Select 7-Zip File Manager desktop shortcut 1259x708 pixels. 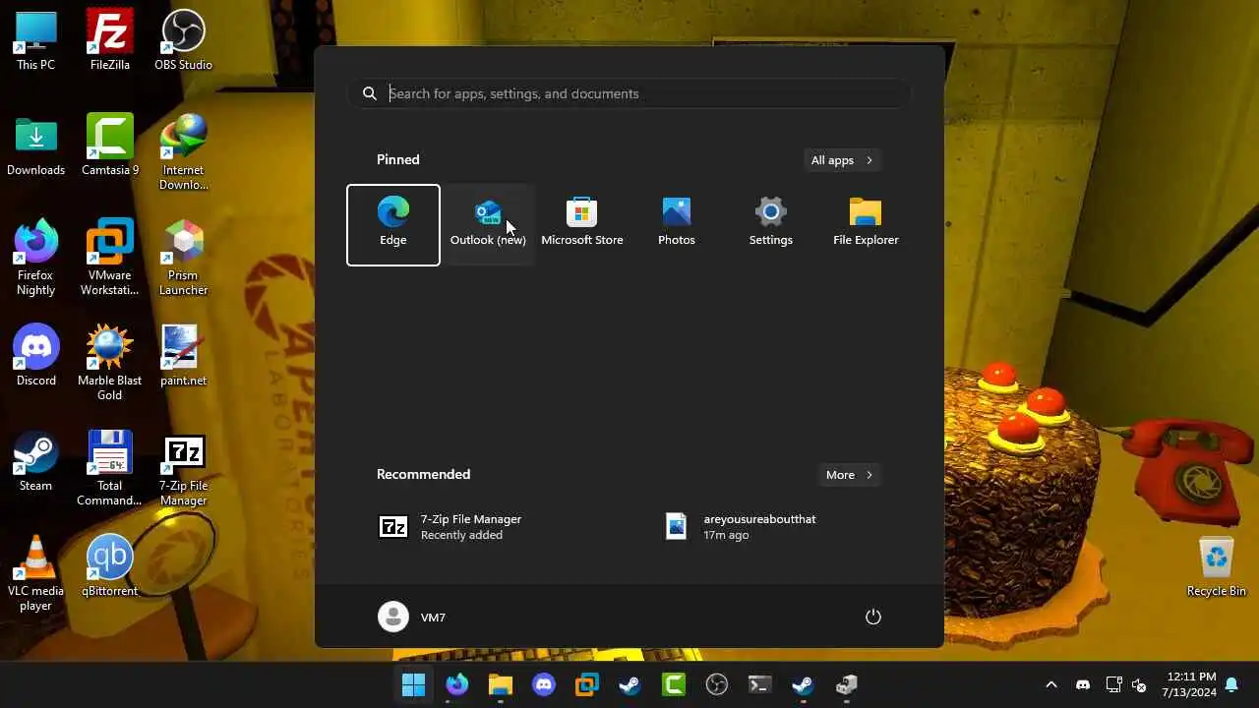[183, 469]
